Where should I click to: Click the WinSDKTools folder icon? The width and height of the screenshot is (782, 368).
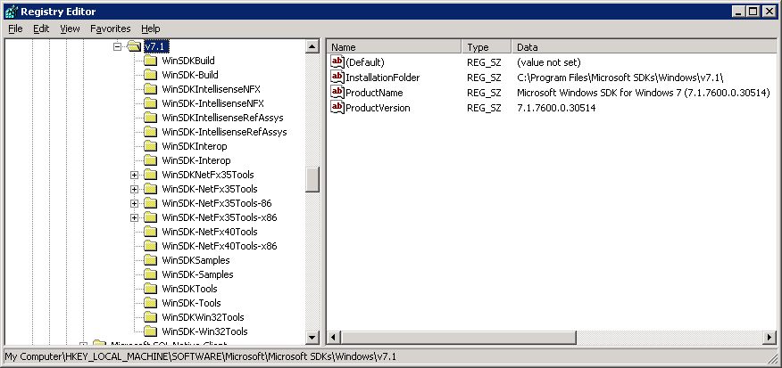point(150,289)
